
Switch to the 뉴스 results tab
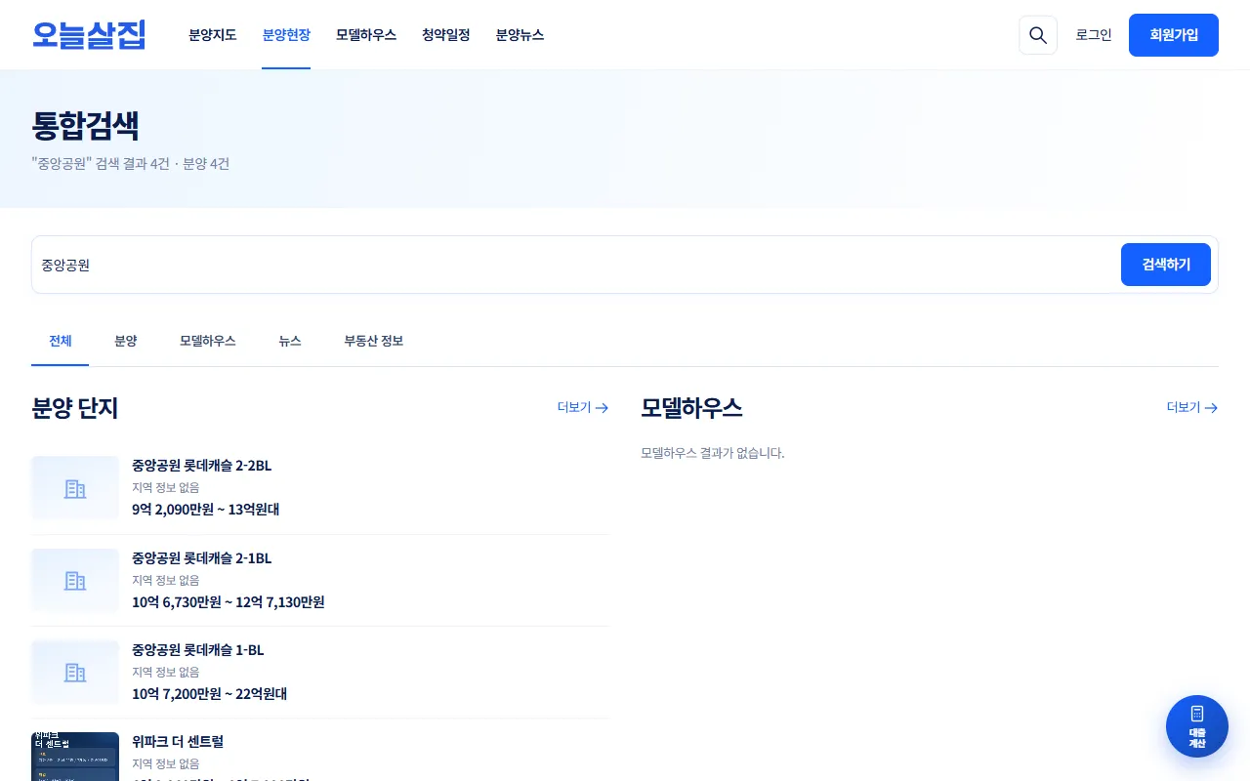click(x=290, y=342)
